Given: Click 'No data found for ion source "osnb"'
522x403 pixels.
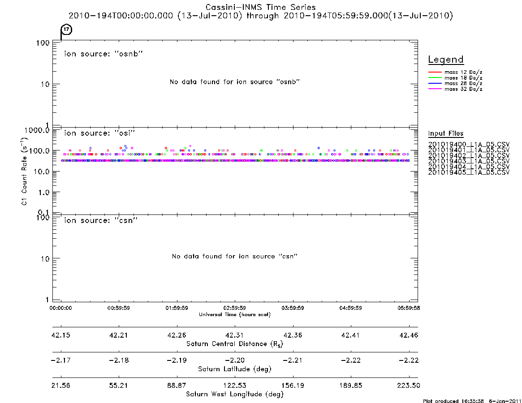Looking at the screenshot, I should [x=235, y=82].
